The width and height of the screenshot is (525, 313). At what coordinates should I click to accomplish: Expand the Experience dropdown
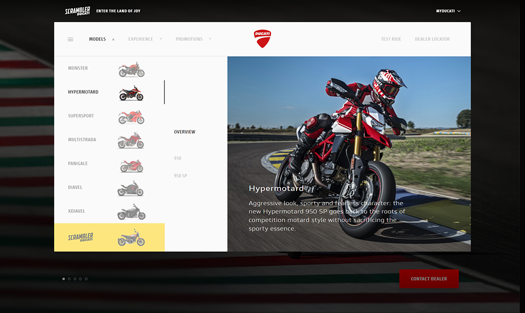pyautogui.click(x=145, y=39)
